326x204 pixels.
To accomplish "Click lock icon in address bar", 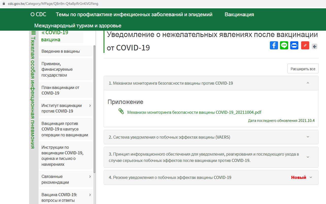I will point(4,4).
